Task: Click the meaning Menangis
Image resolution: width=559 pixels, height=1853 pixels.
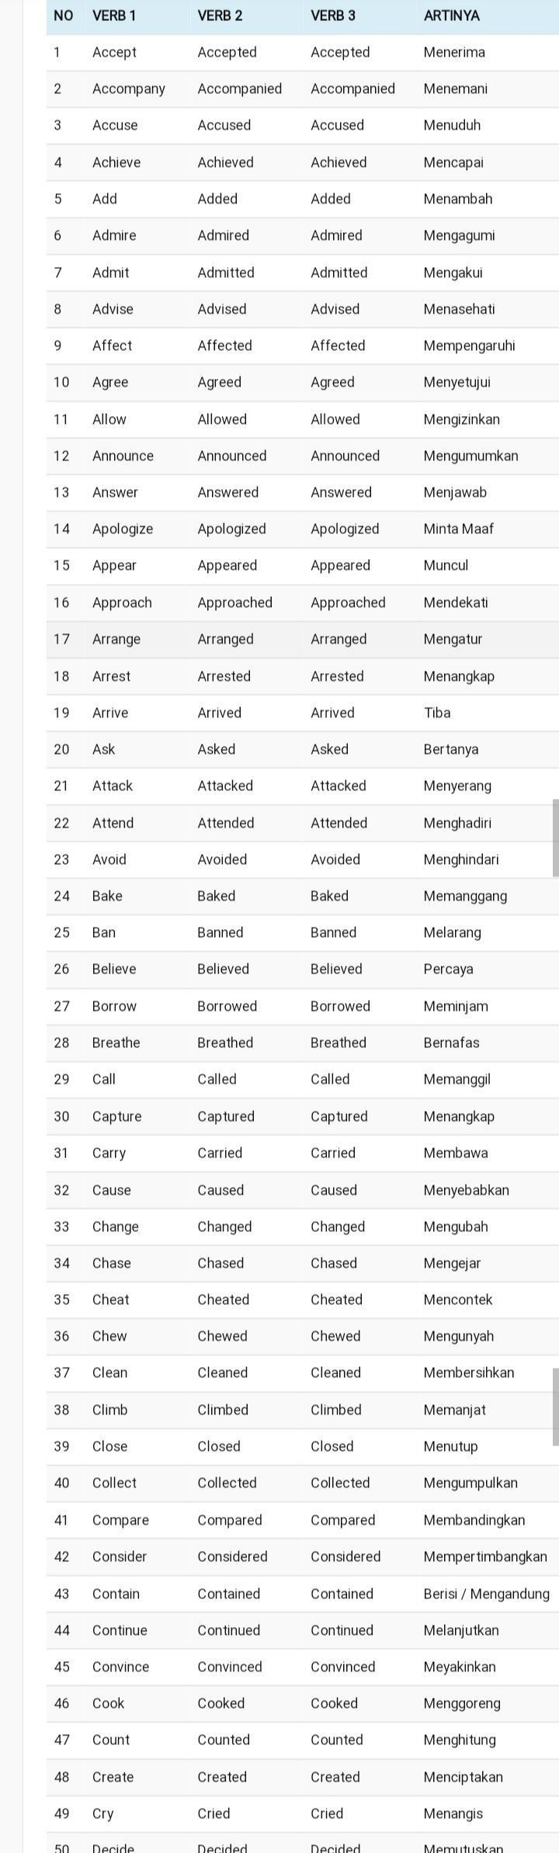Action: [453, 1813]
